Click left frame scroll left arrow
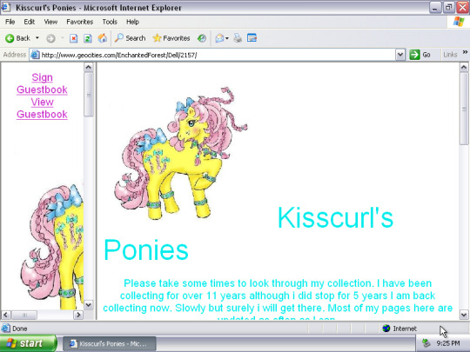 point(6,315)
